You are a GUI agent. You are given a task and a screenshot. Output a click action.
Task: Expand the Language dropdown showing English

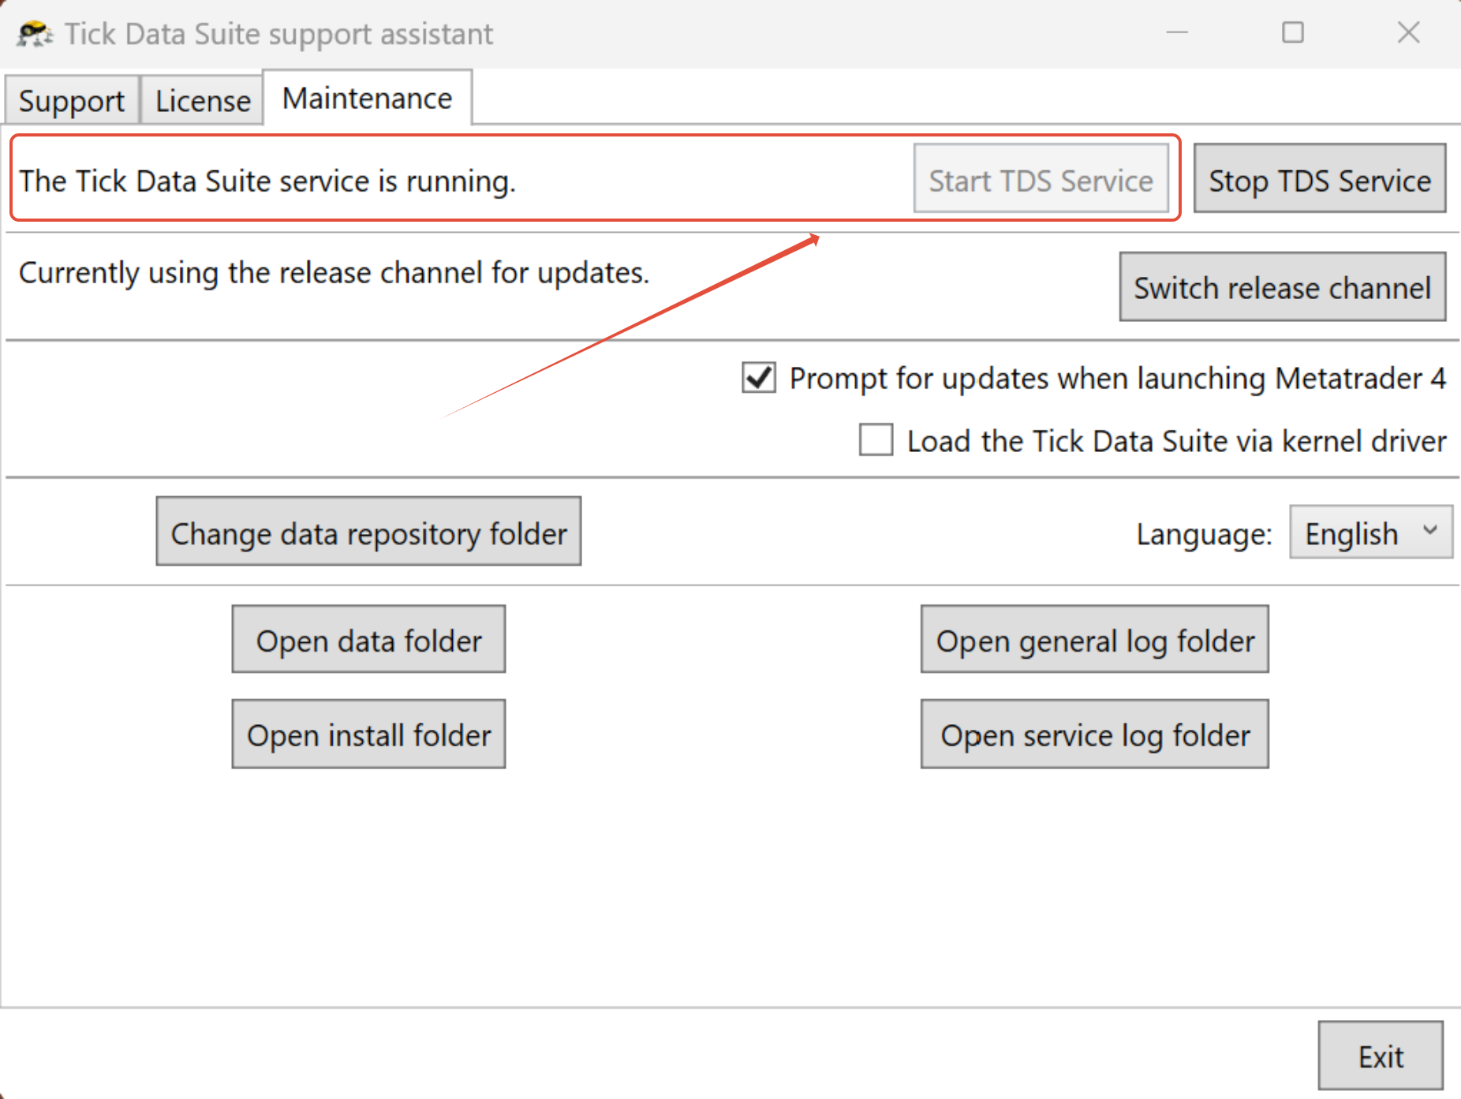1371,533
